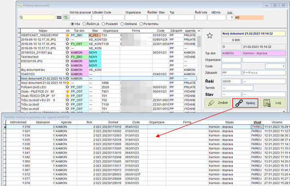The image size is (290, 186).
Task: Click the vertical scrollbar thumb of the document list
Action: pyautogui.click(x=199, y=41)
